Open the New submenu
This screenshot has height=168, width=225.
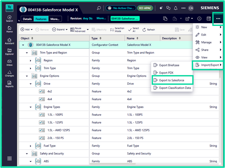[208, 27]
